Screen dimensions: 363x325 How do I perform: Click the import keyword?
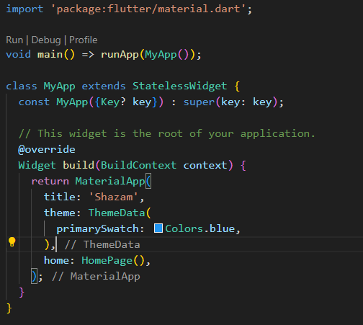point(24,9)
